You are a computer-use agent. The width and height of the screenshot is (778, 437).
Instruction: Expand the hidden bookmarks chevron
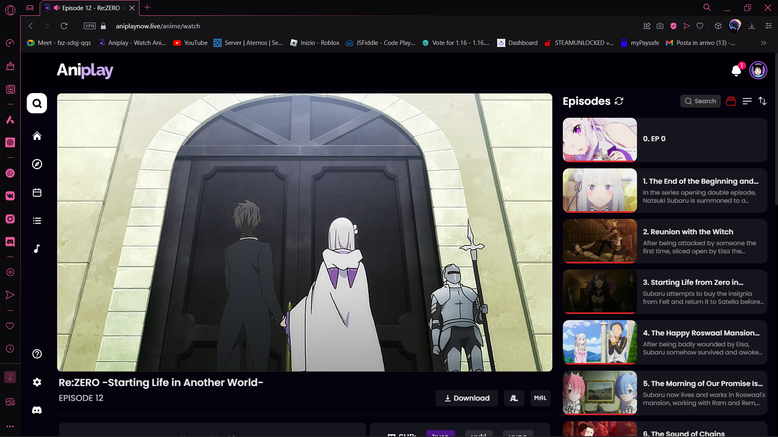click(x=763, y=43)
